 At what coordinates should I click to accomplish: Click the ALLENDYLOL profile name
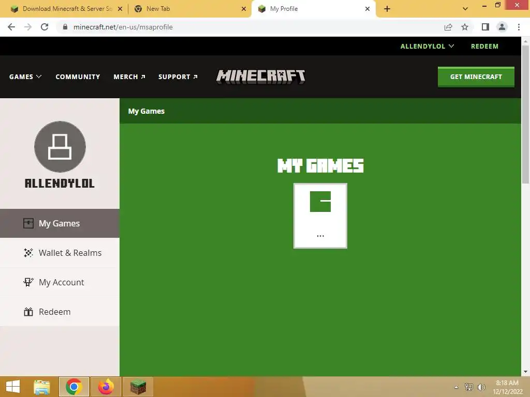tap(60, 184)
